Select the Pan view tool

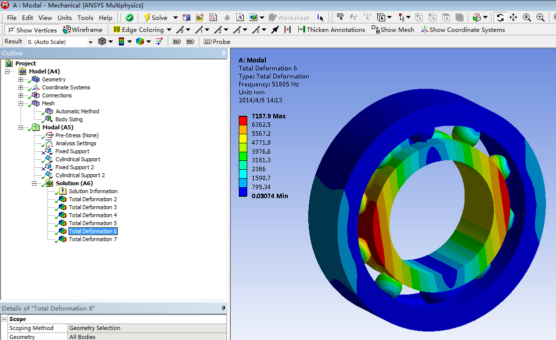[514, 17]
